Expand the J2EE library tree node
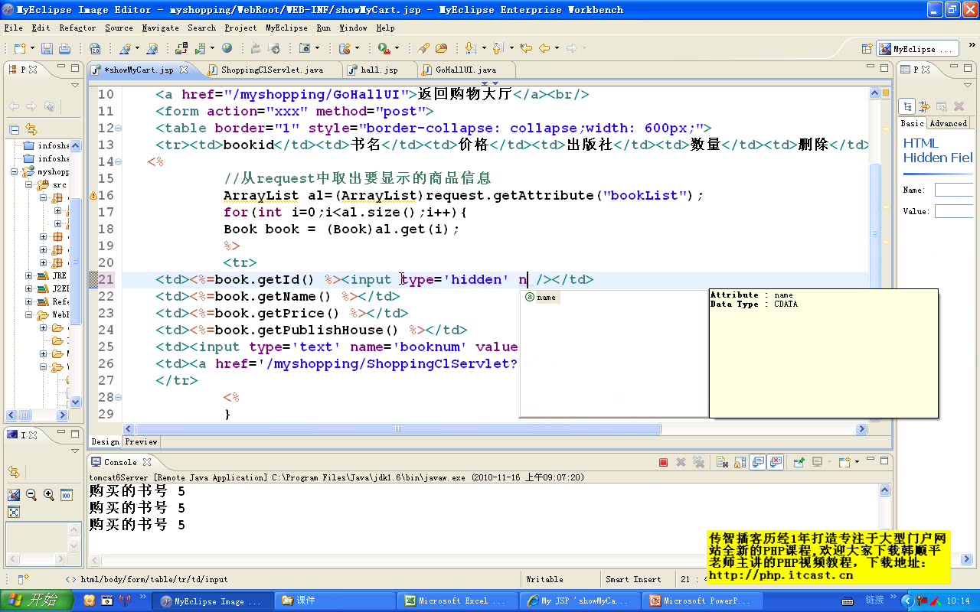Screen dimensions: 980x612 (28, 288)
